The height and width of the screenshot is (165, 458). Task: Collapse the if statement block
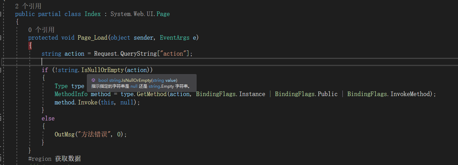pos(1,70)
